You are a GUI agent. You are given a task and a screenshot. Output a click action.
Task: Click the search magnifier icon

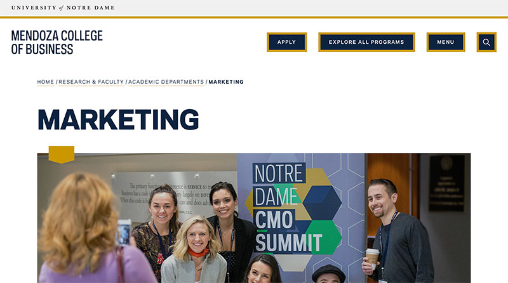click(x=486, y=42)
